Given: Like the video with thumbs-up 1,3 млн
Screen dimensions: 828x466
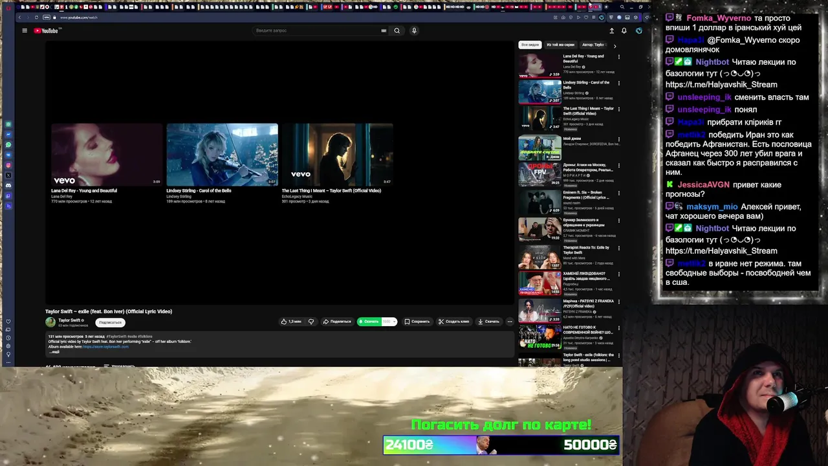Looking at the screenshot, I should (291, 322).
